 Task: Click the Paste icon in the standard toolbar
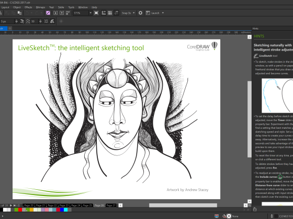coord(19,13)
